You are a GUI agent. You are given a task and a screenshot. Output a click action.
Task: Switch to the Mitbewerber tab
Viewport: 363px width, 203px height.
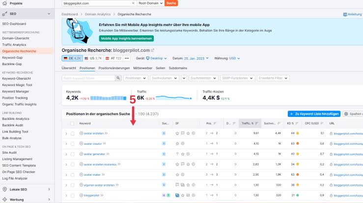(142, 68)
